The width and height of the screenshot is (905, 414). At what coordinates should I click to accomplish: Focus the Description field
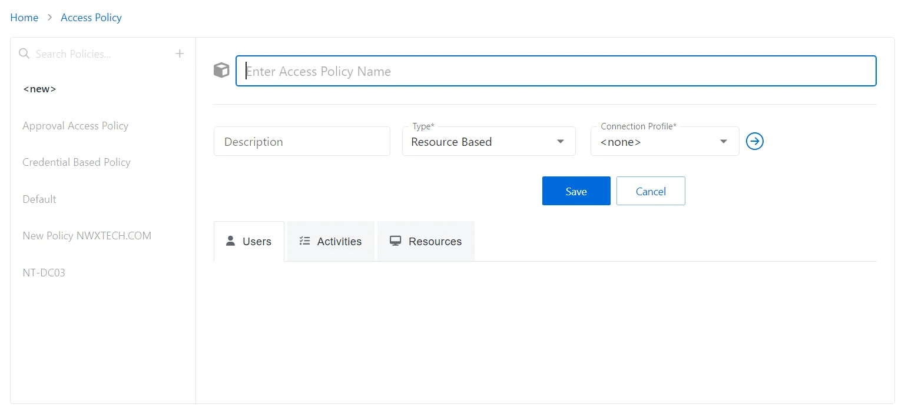point(302,141)
